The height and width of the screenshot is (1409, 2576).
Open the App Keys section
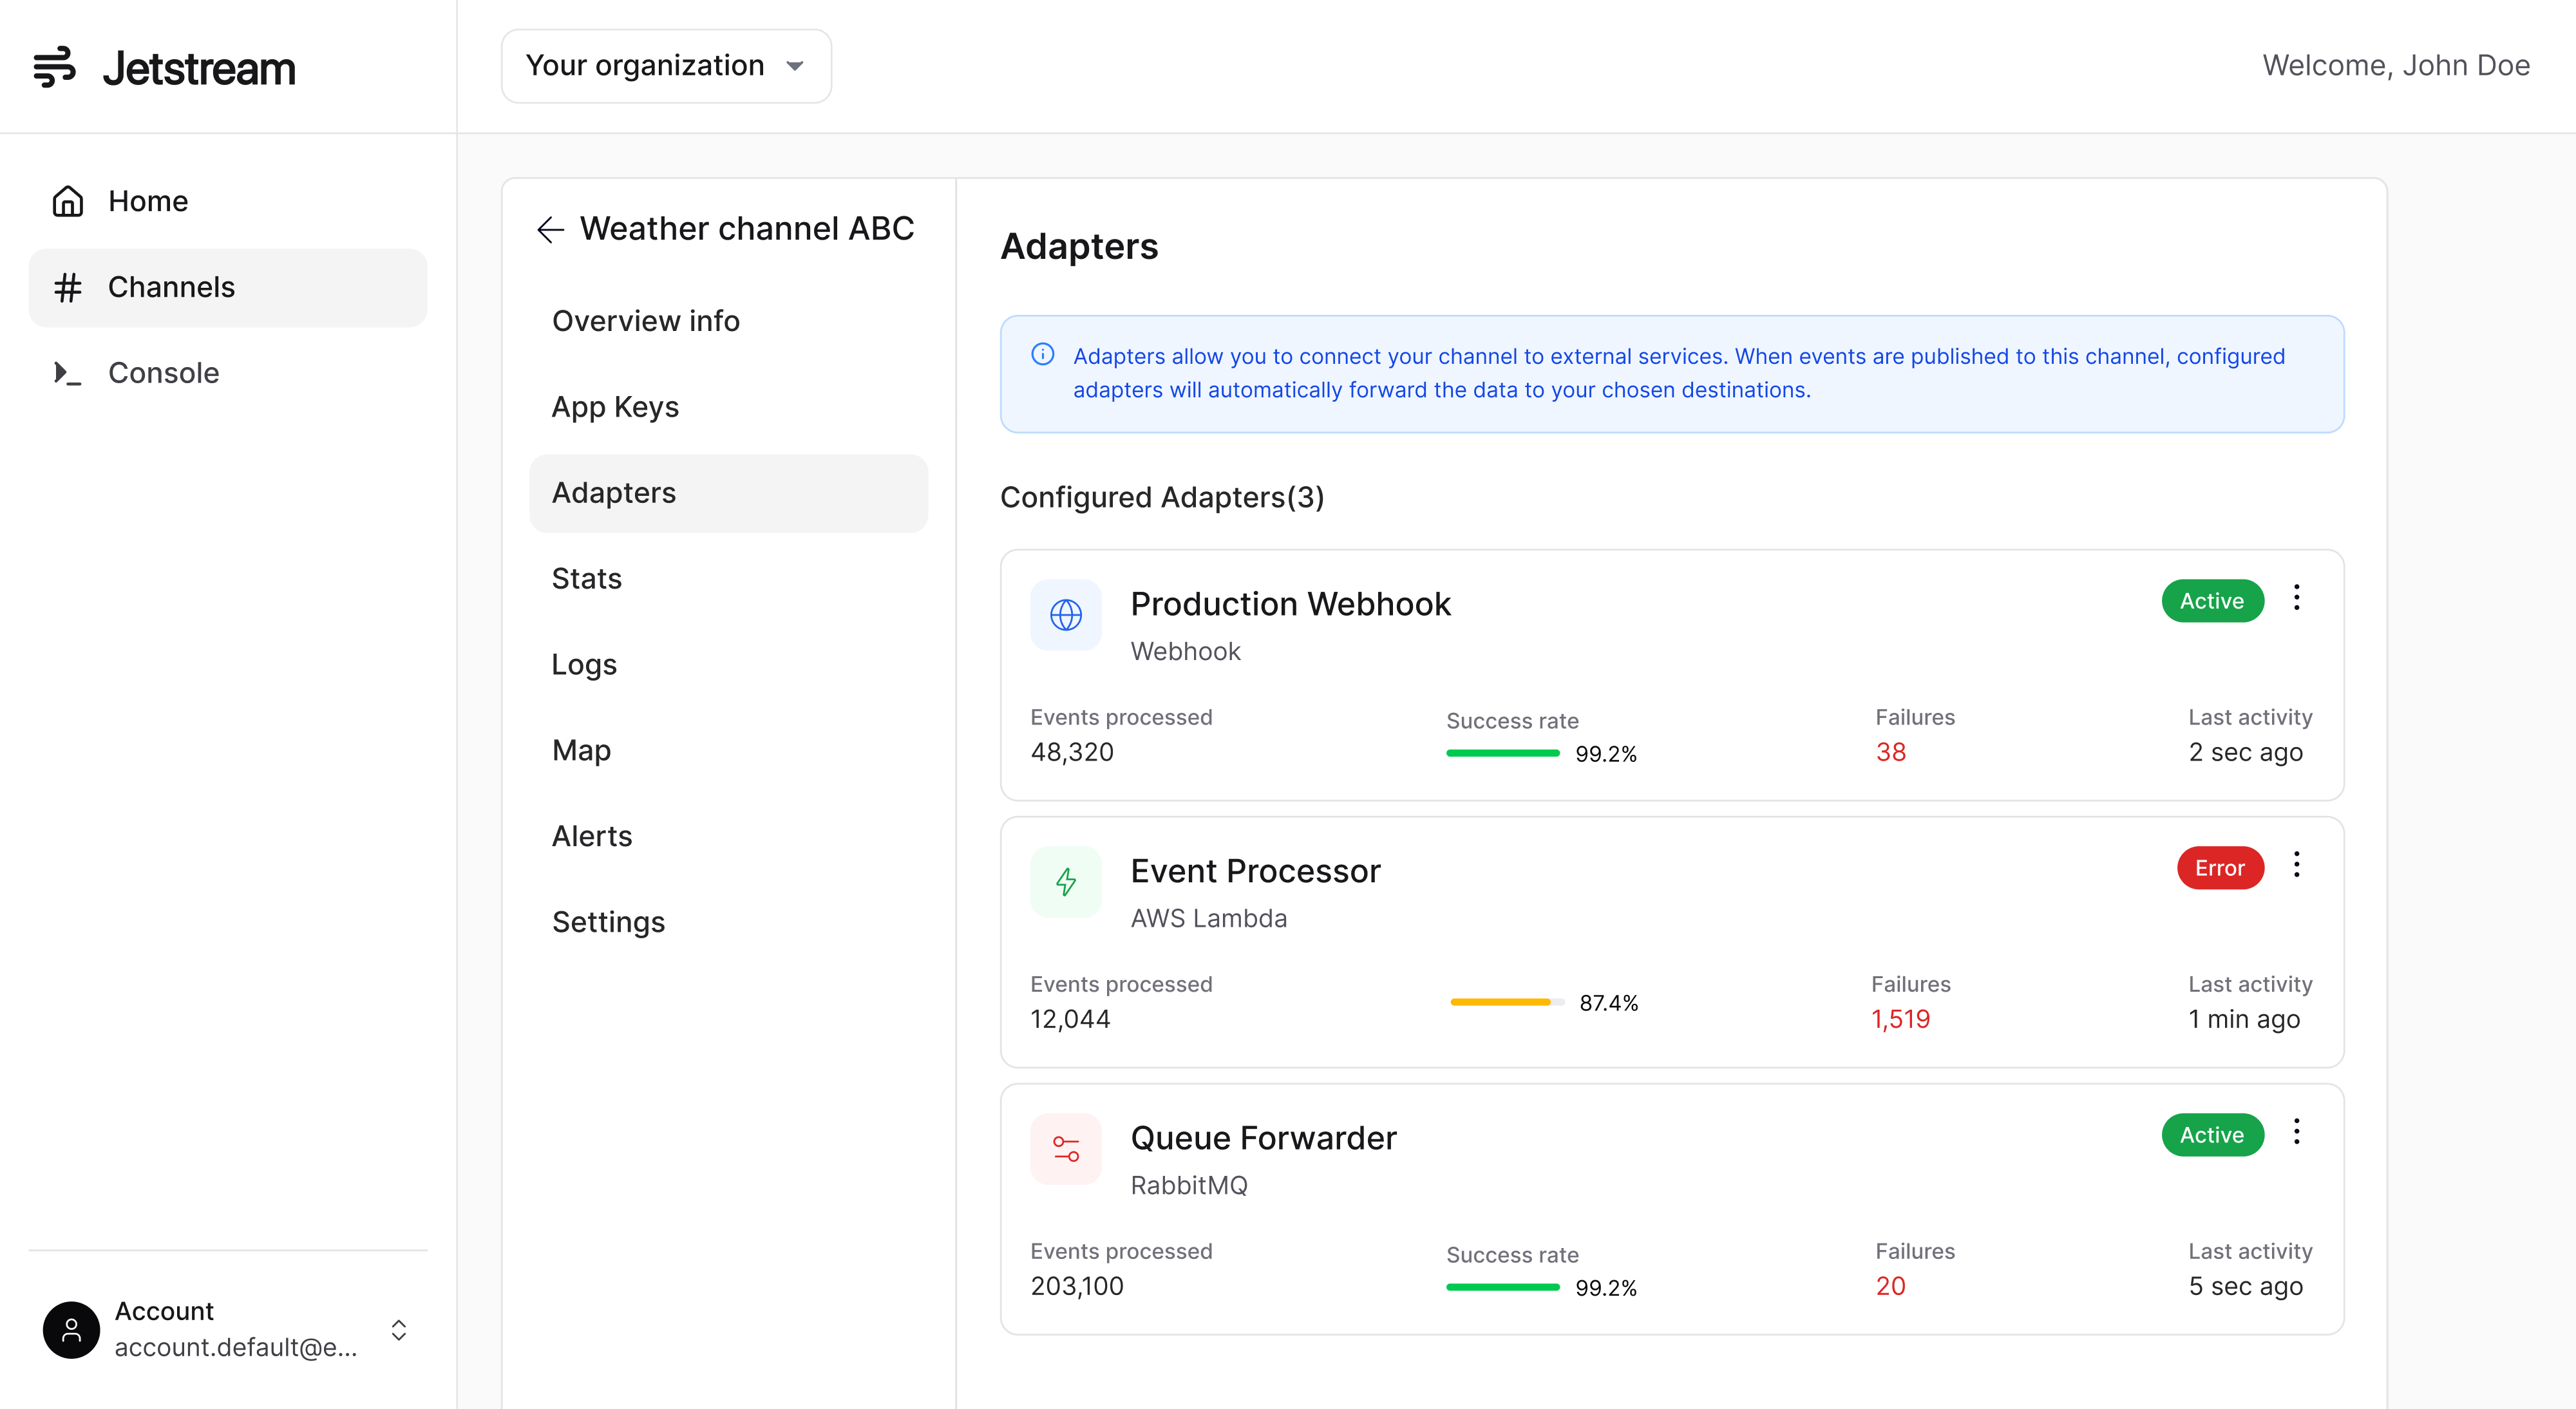(729, 407)
